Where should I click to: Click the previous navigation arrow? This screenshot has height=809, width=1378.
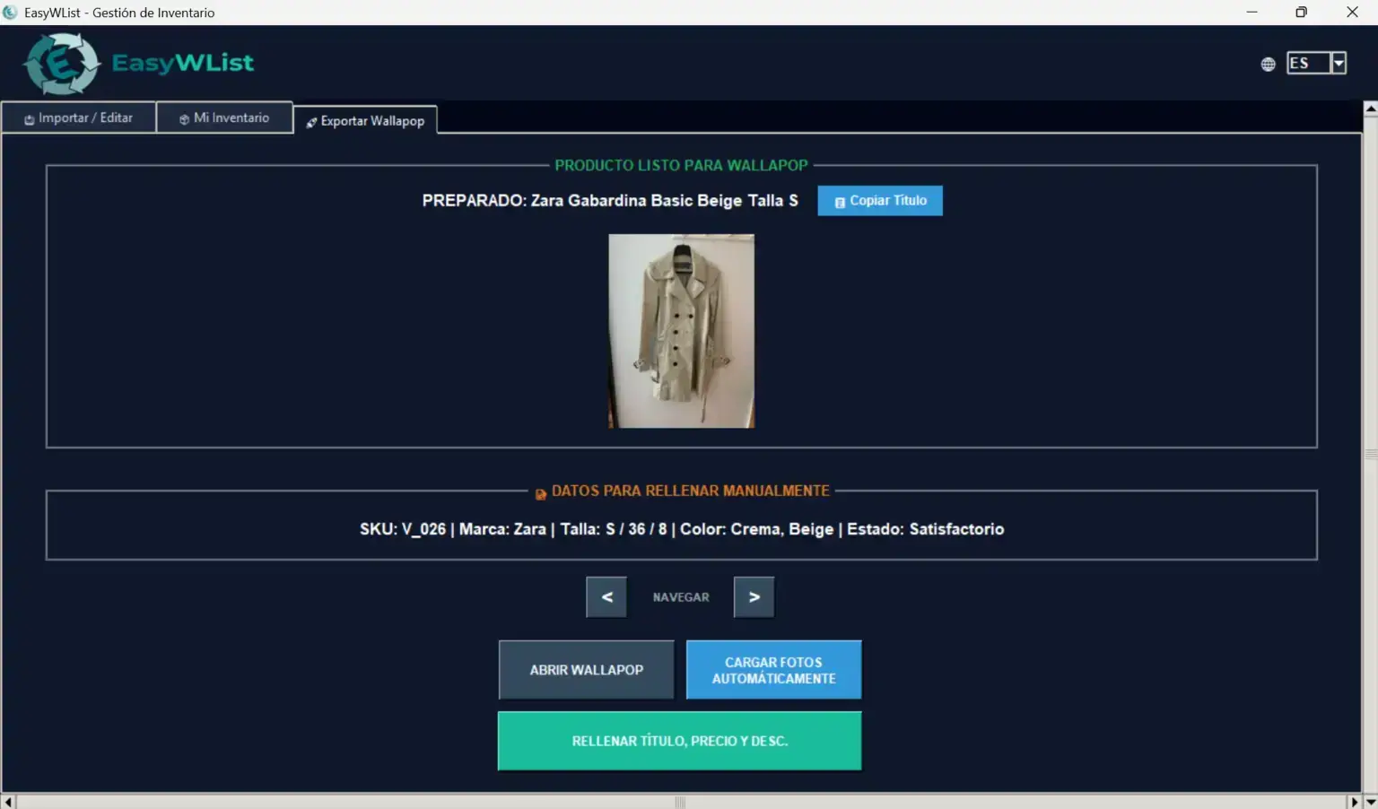coord(606,596)
